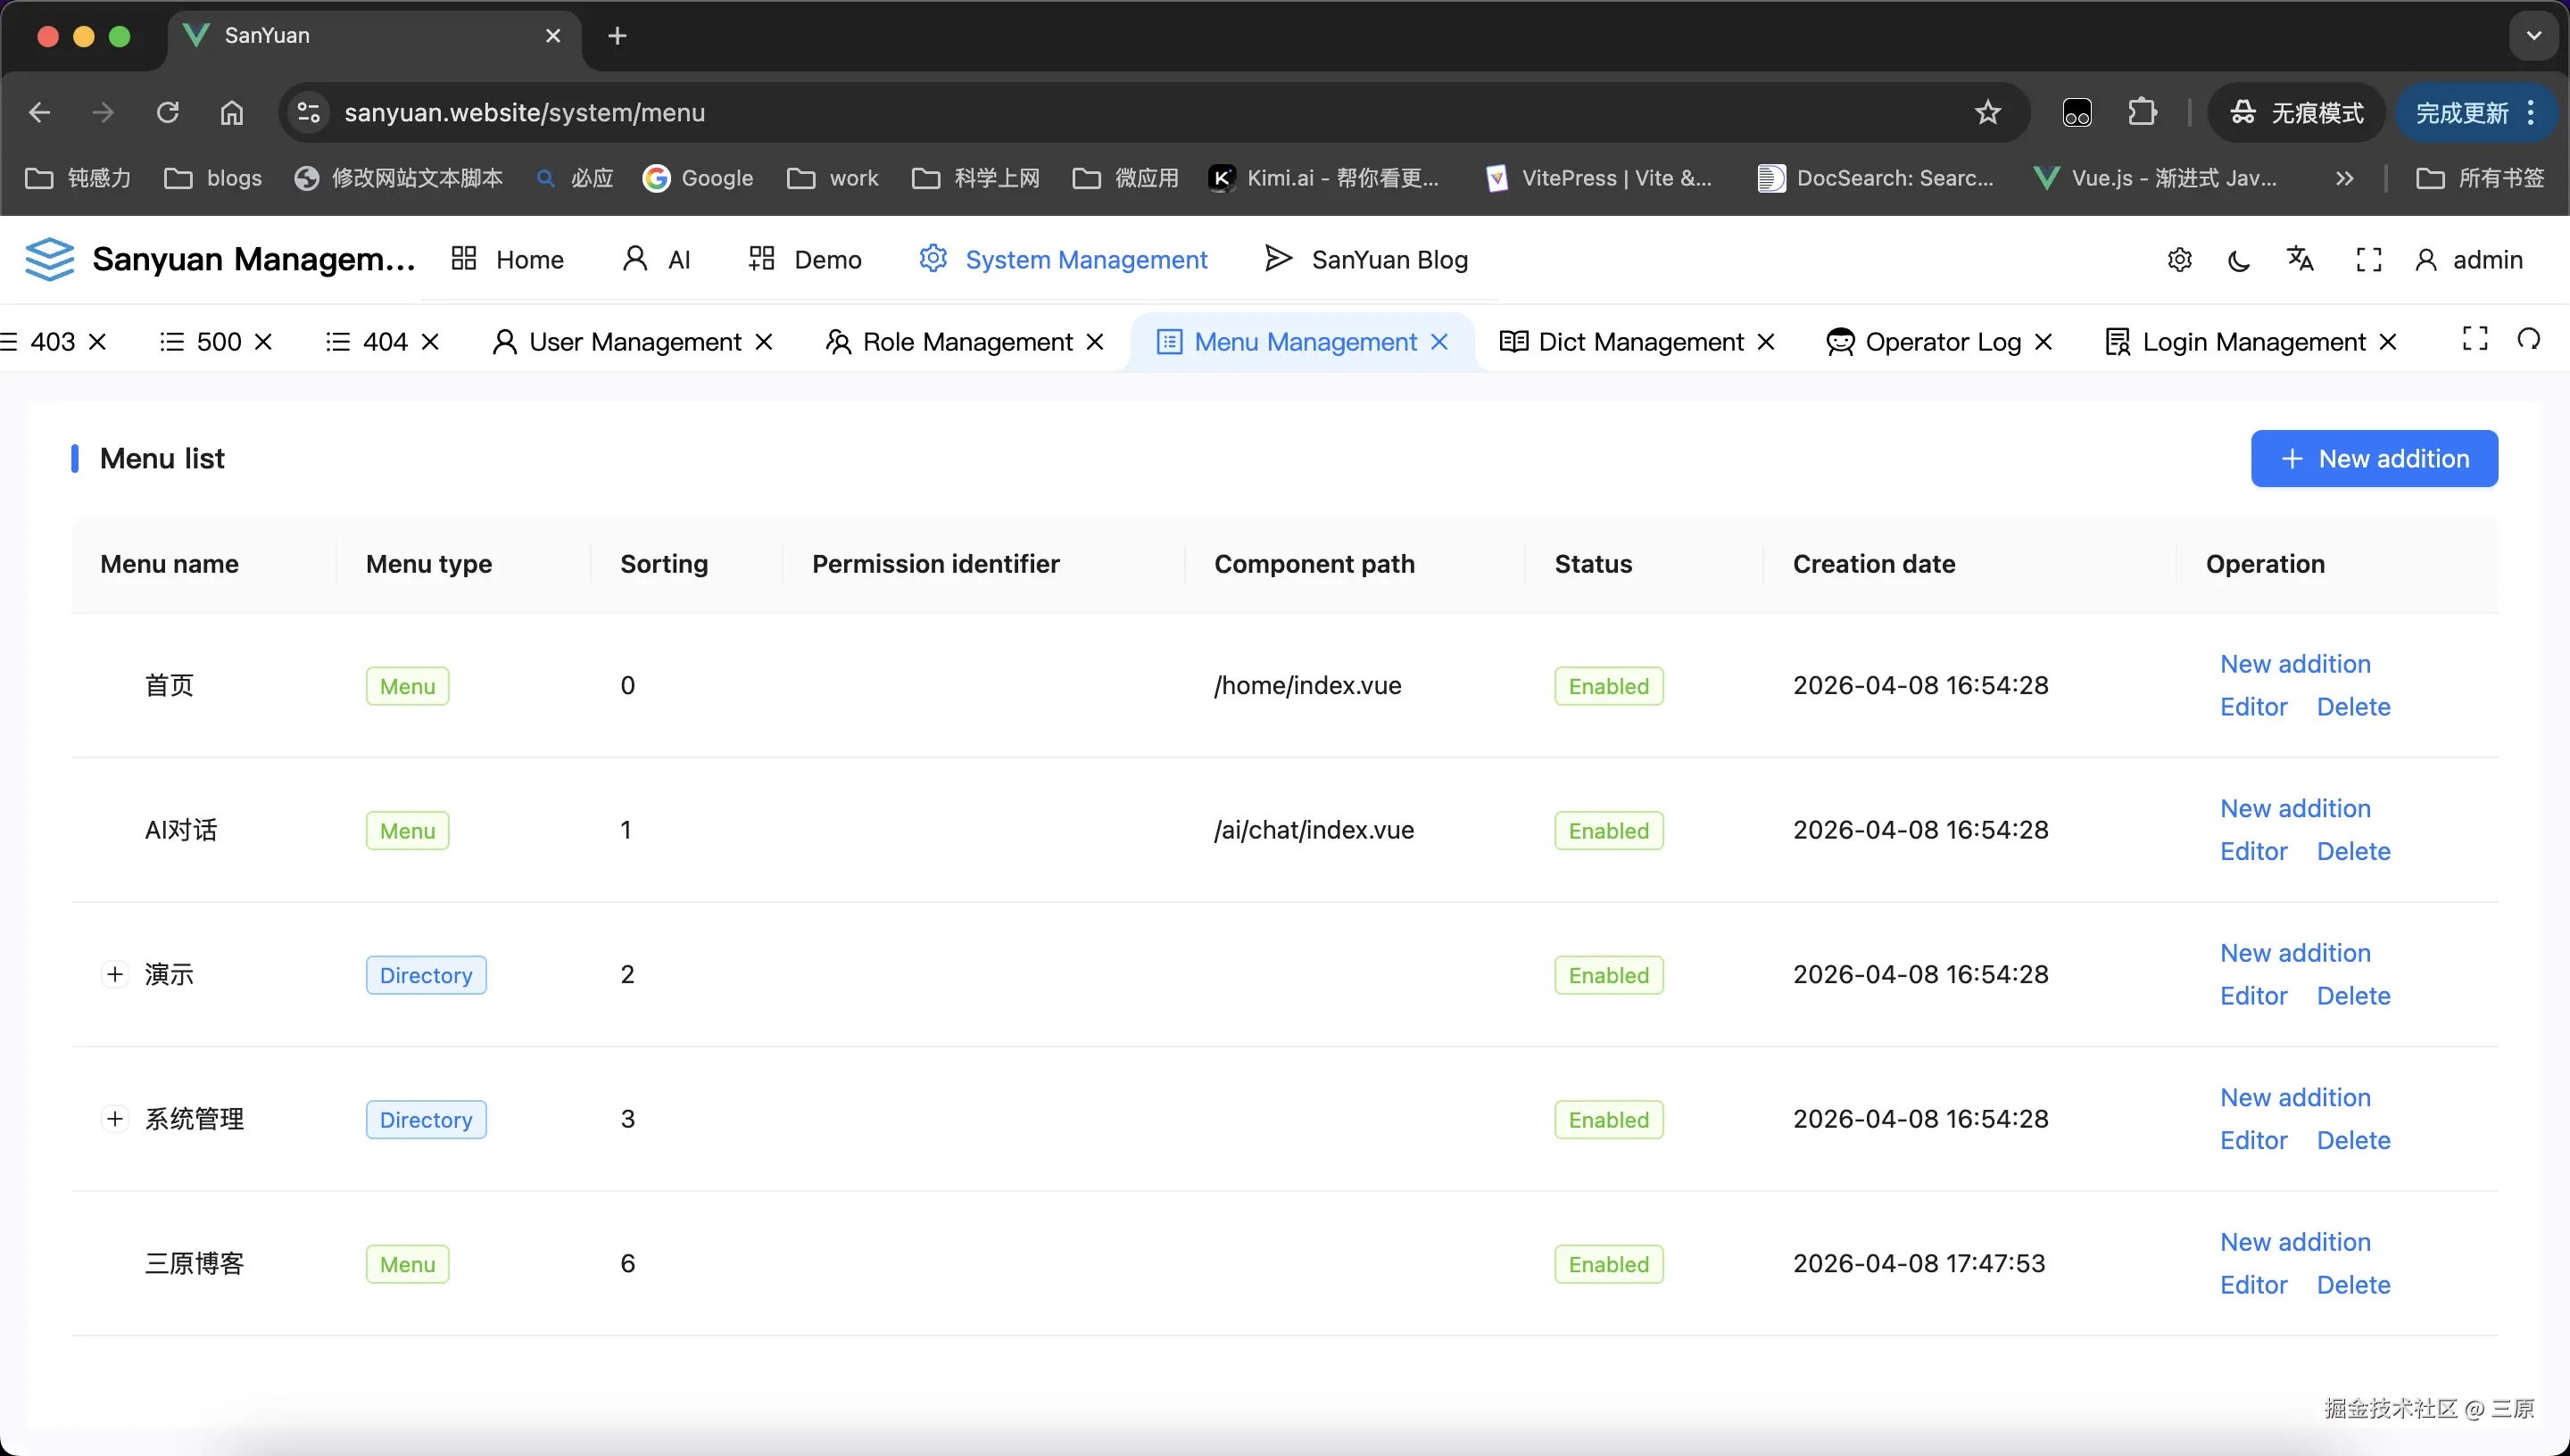This screenshot has width=2570, height=1456.
Task: Close the Role Management tab
Action: tap(1095, 342)
